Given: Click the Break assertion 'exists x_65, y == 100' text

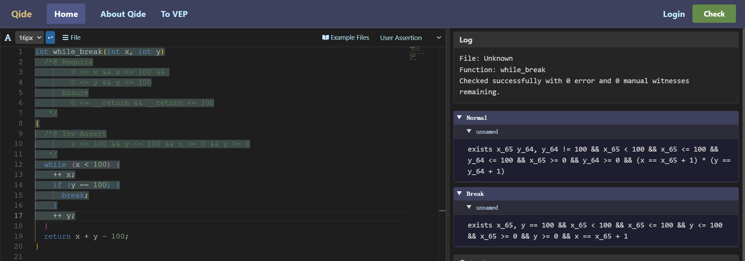Looking at the screenshot, I should tap(595, 231).
